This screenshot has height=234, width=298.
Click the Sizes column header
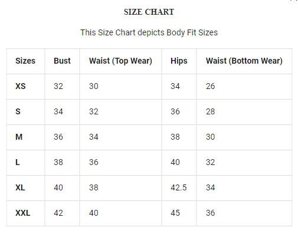(25, 61)
